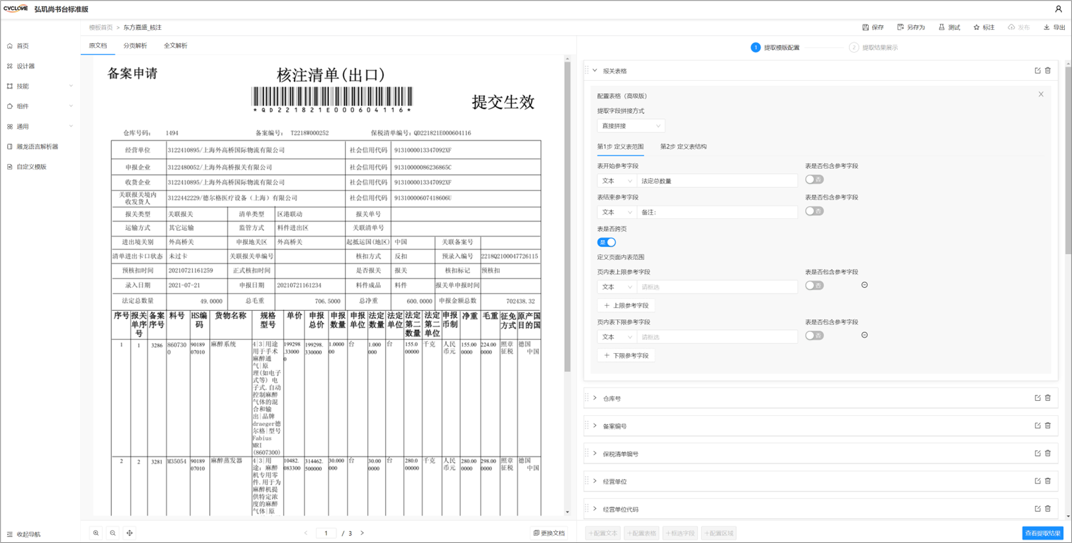The height and width of the screenshot is (543, 1072).
Task: Click the 测试 test button
Action: click(949, 27)
